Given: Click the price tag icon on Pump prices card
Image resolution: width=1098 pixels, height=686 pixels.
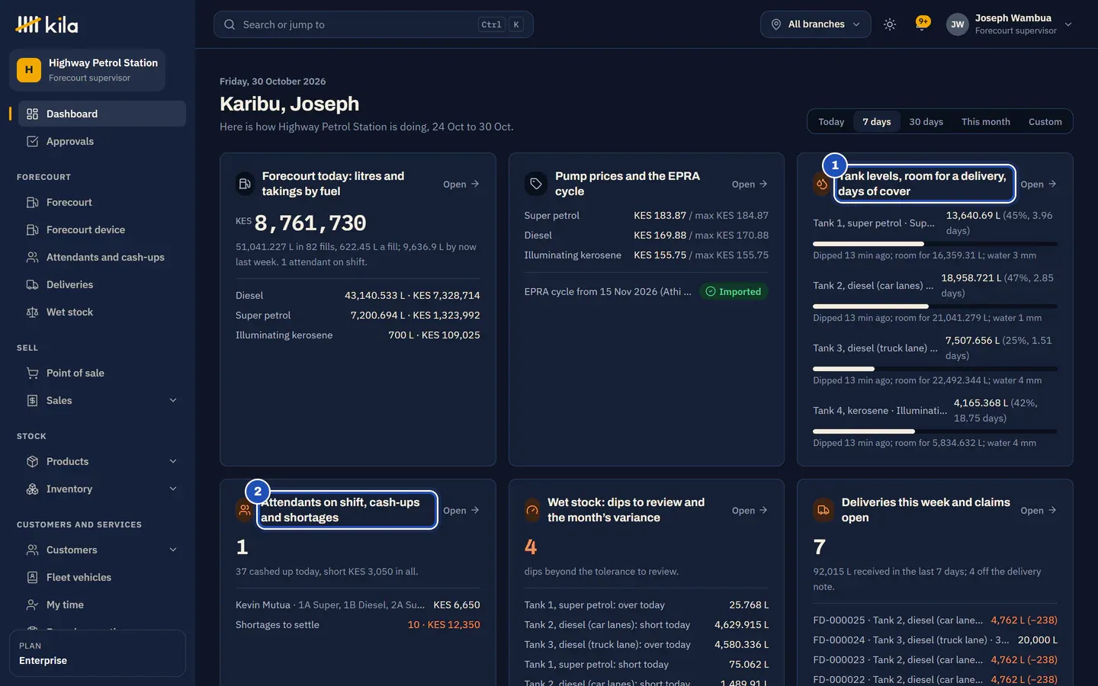Looking at the screenshot, I should [536, 184].
